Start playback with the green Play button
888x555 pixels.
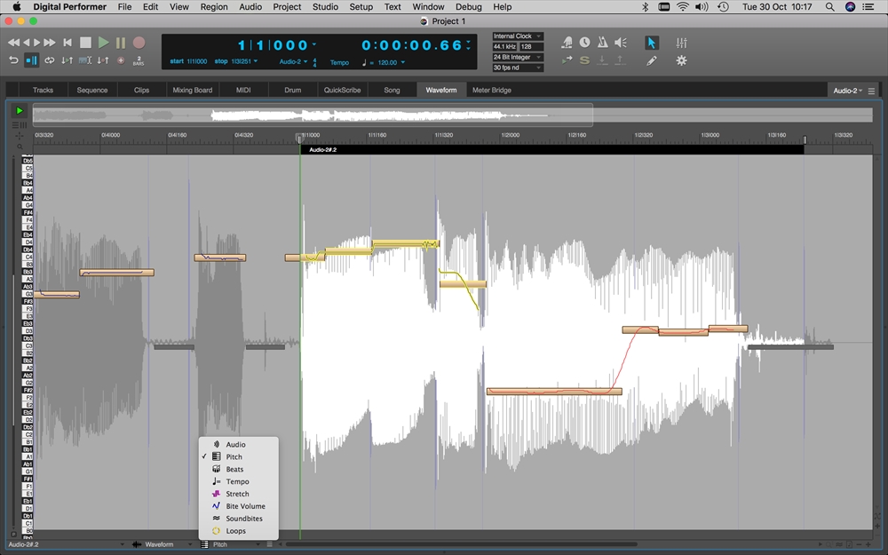pyautogui.click(x=104, y=43)
